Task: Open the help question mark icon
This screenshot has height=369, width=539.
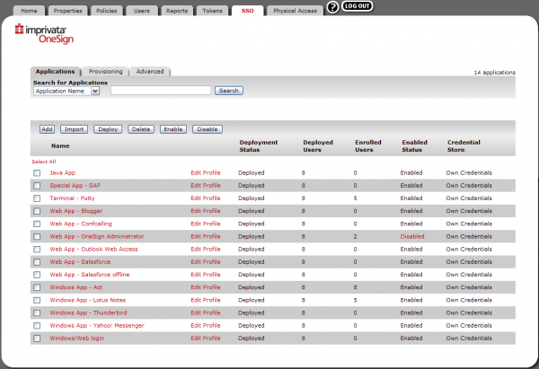Action: pyautogui.click(x=332, y=7)
